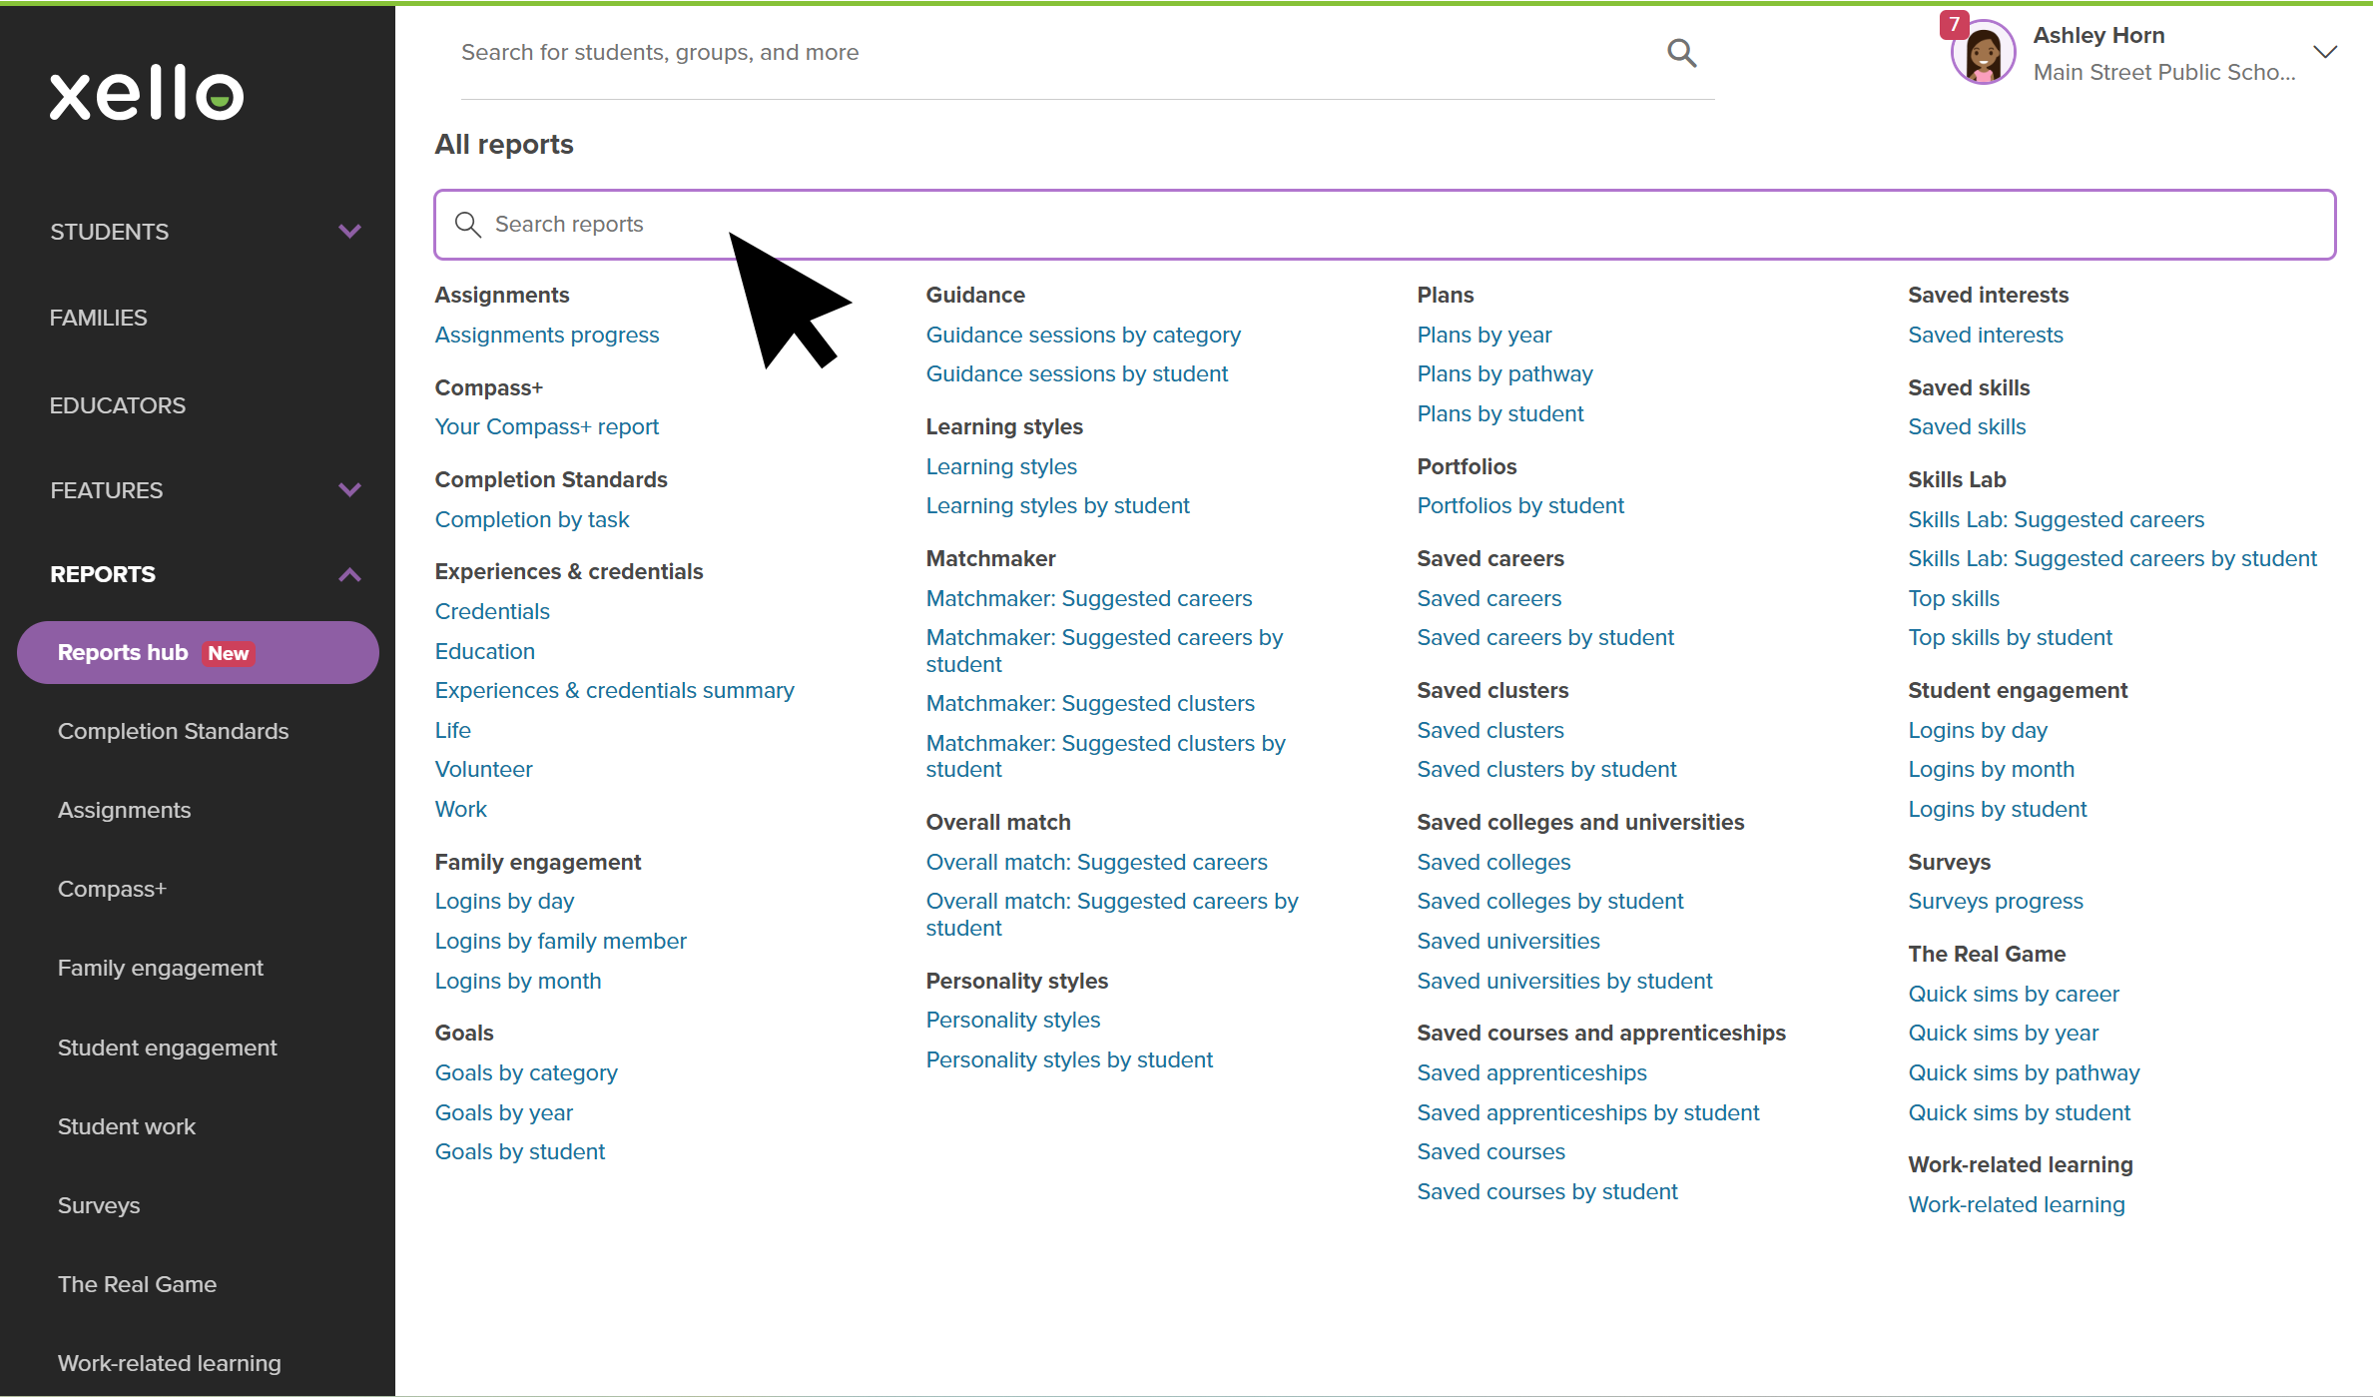Open the Goals by category report
This screenshot has height=1397, width=2373.
[x=526, y=1073]
